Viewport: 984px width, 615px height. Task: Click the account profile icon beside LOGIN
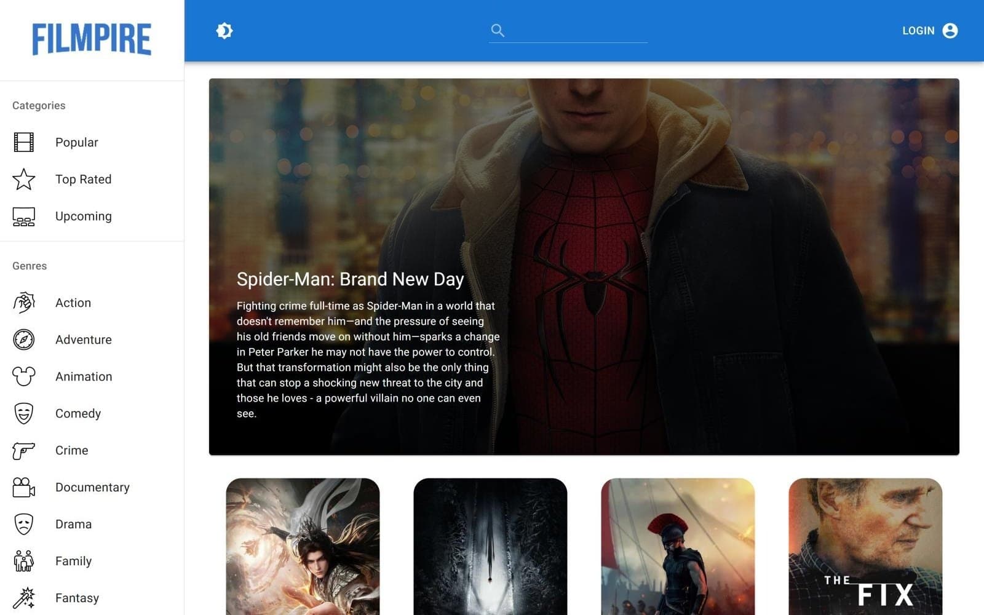950,31
